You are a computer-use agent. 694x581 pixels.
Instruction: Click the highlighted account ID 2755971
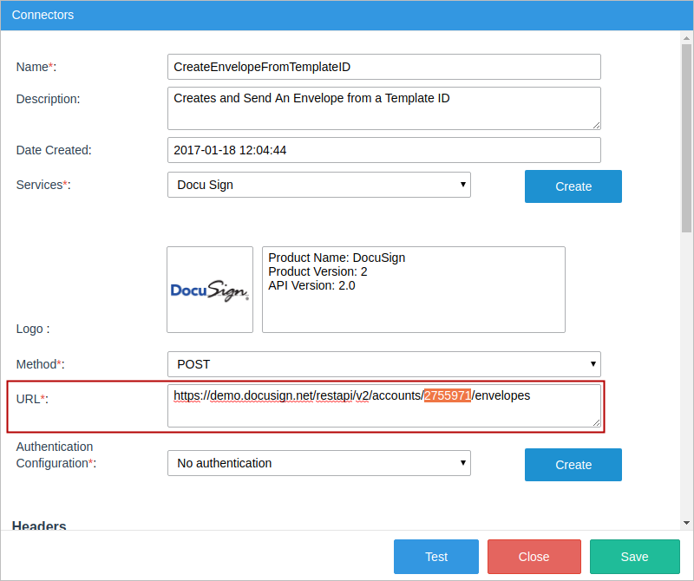pos(447,395)
